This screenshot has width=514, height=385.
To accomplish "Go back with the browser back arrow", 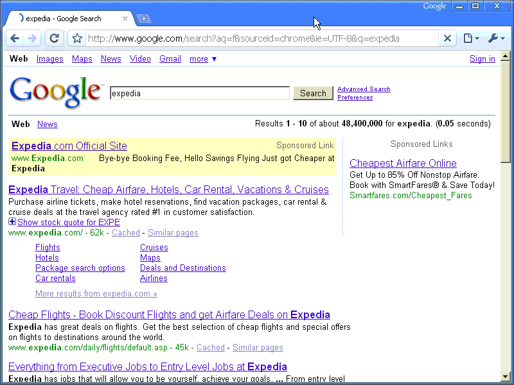I will [x=15, y=38].
